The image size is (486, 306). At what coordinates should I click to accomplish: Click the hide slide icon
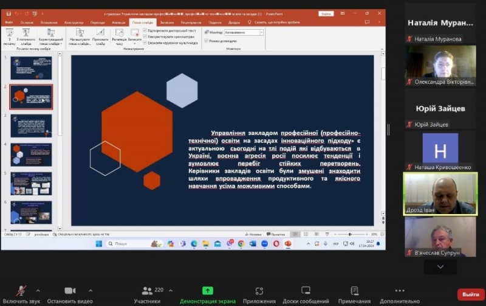click(x=100, y=37)
